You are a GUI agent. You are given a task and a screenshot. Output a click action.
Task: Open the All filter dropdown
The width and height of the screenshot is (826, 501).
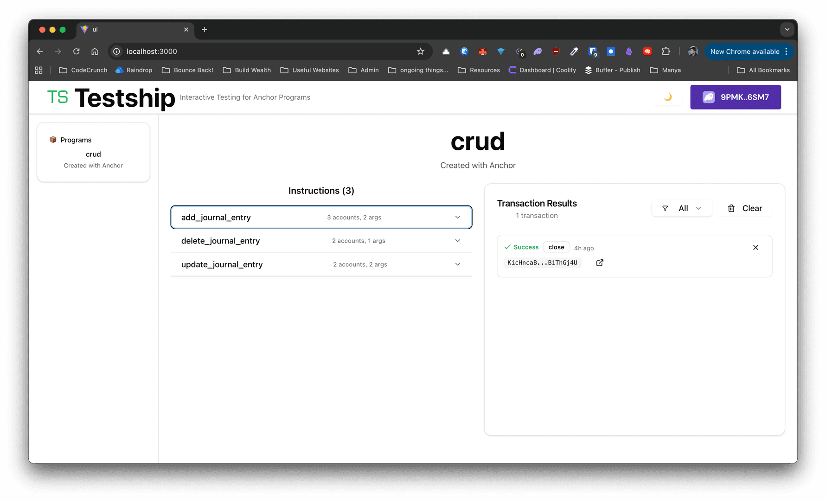click(x=682, y=208)
